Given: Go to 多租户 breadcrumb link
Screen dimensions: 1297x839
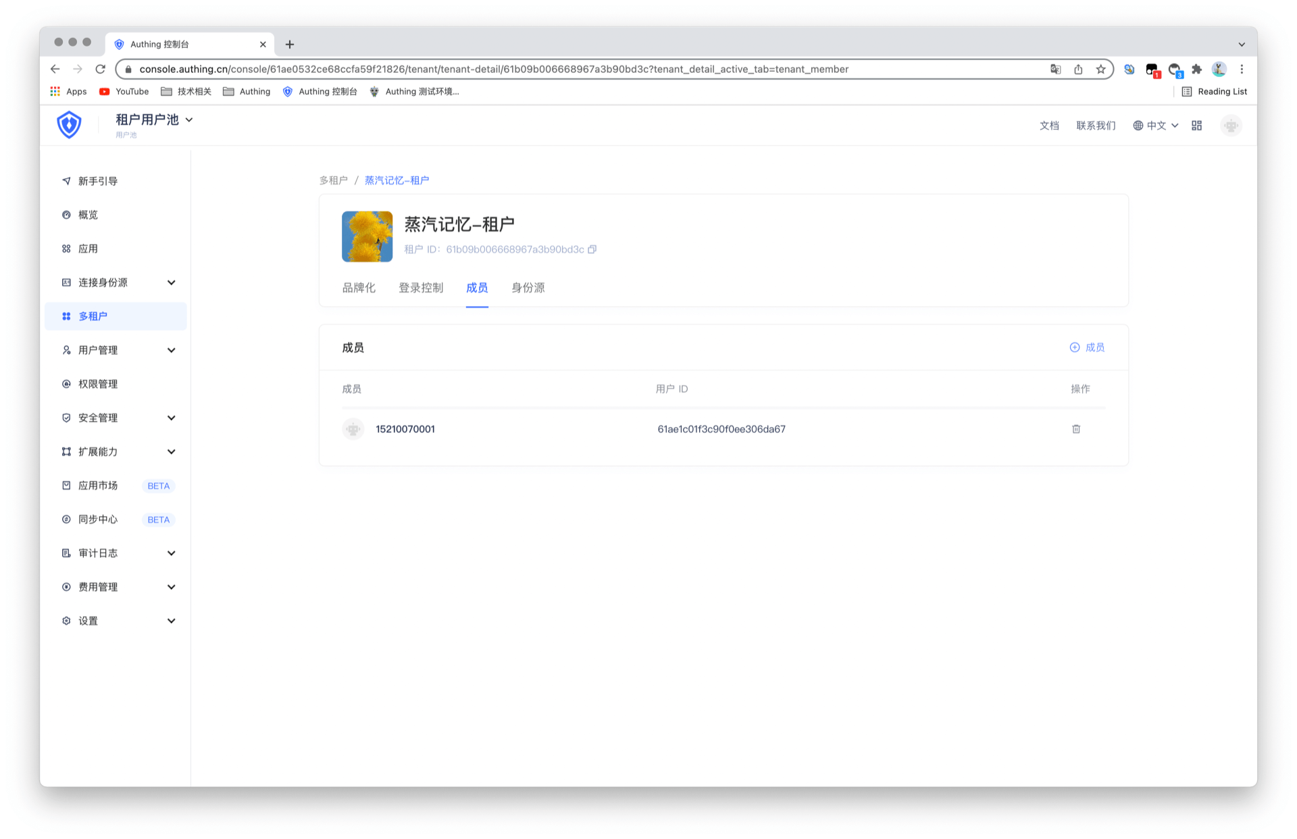Looking at the screenshot, I should [x=333, y=180].
